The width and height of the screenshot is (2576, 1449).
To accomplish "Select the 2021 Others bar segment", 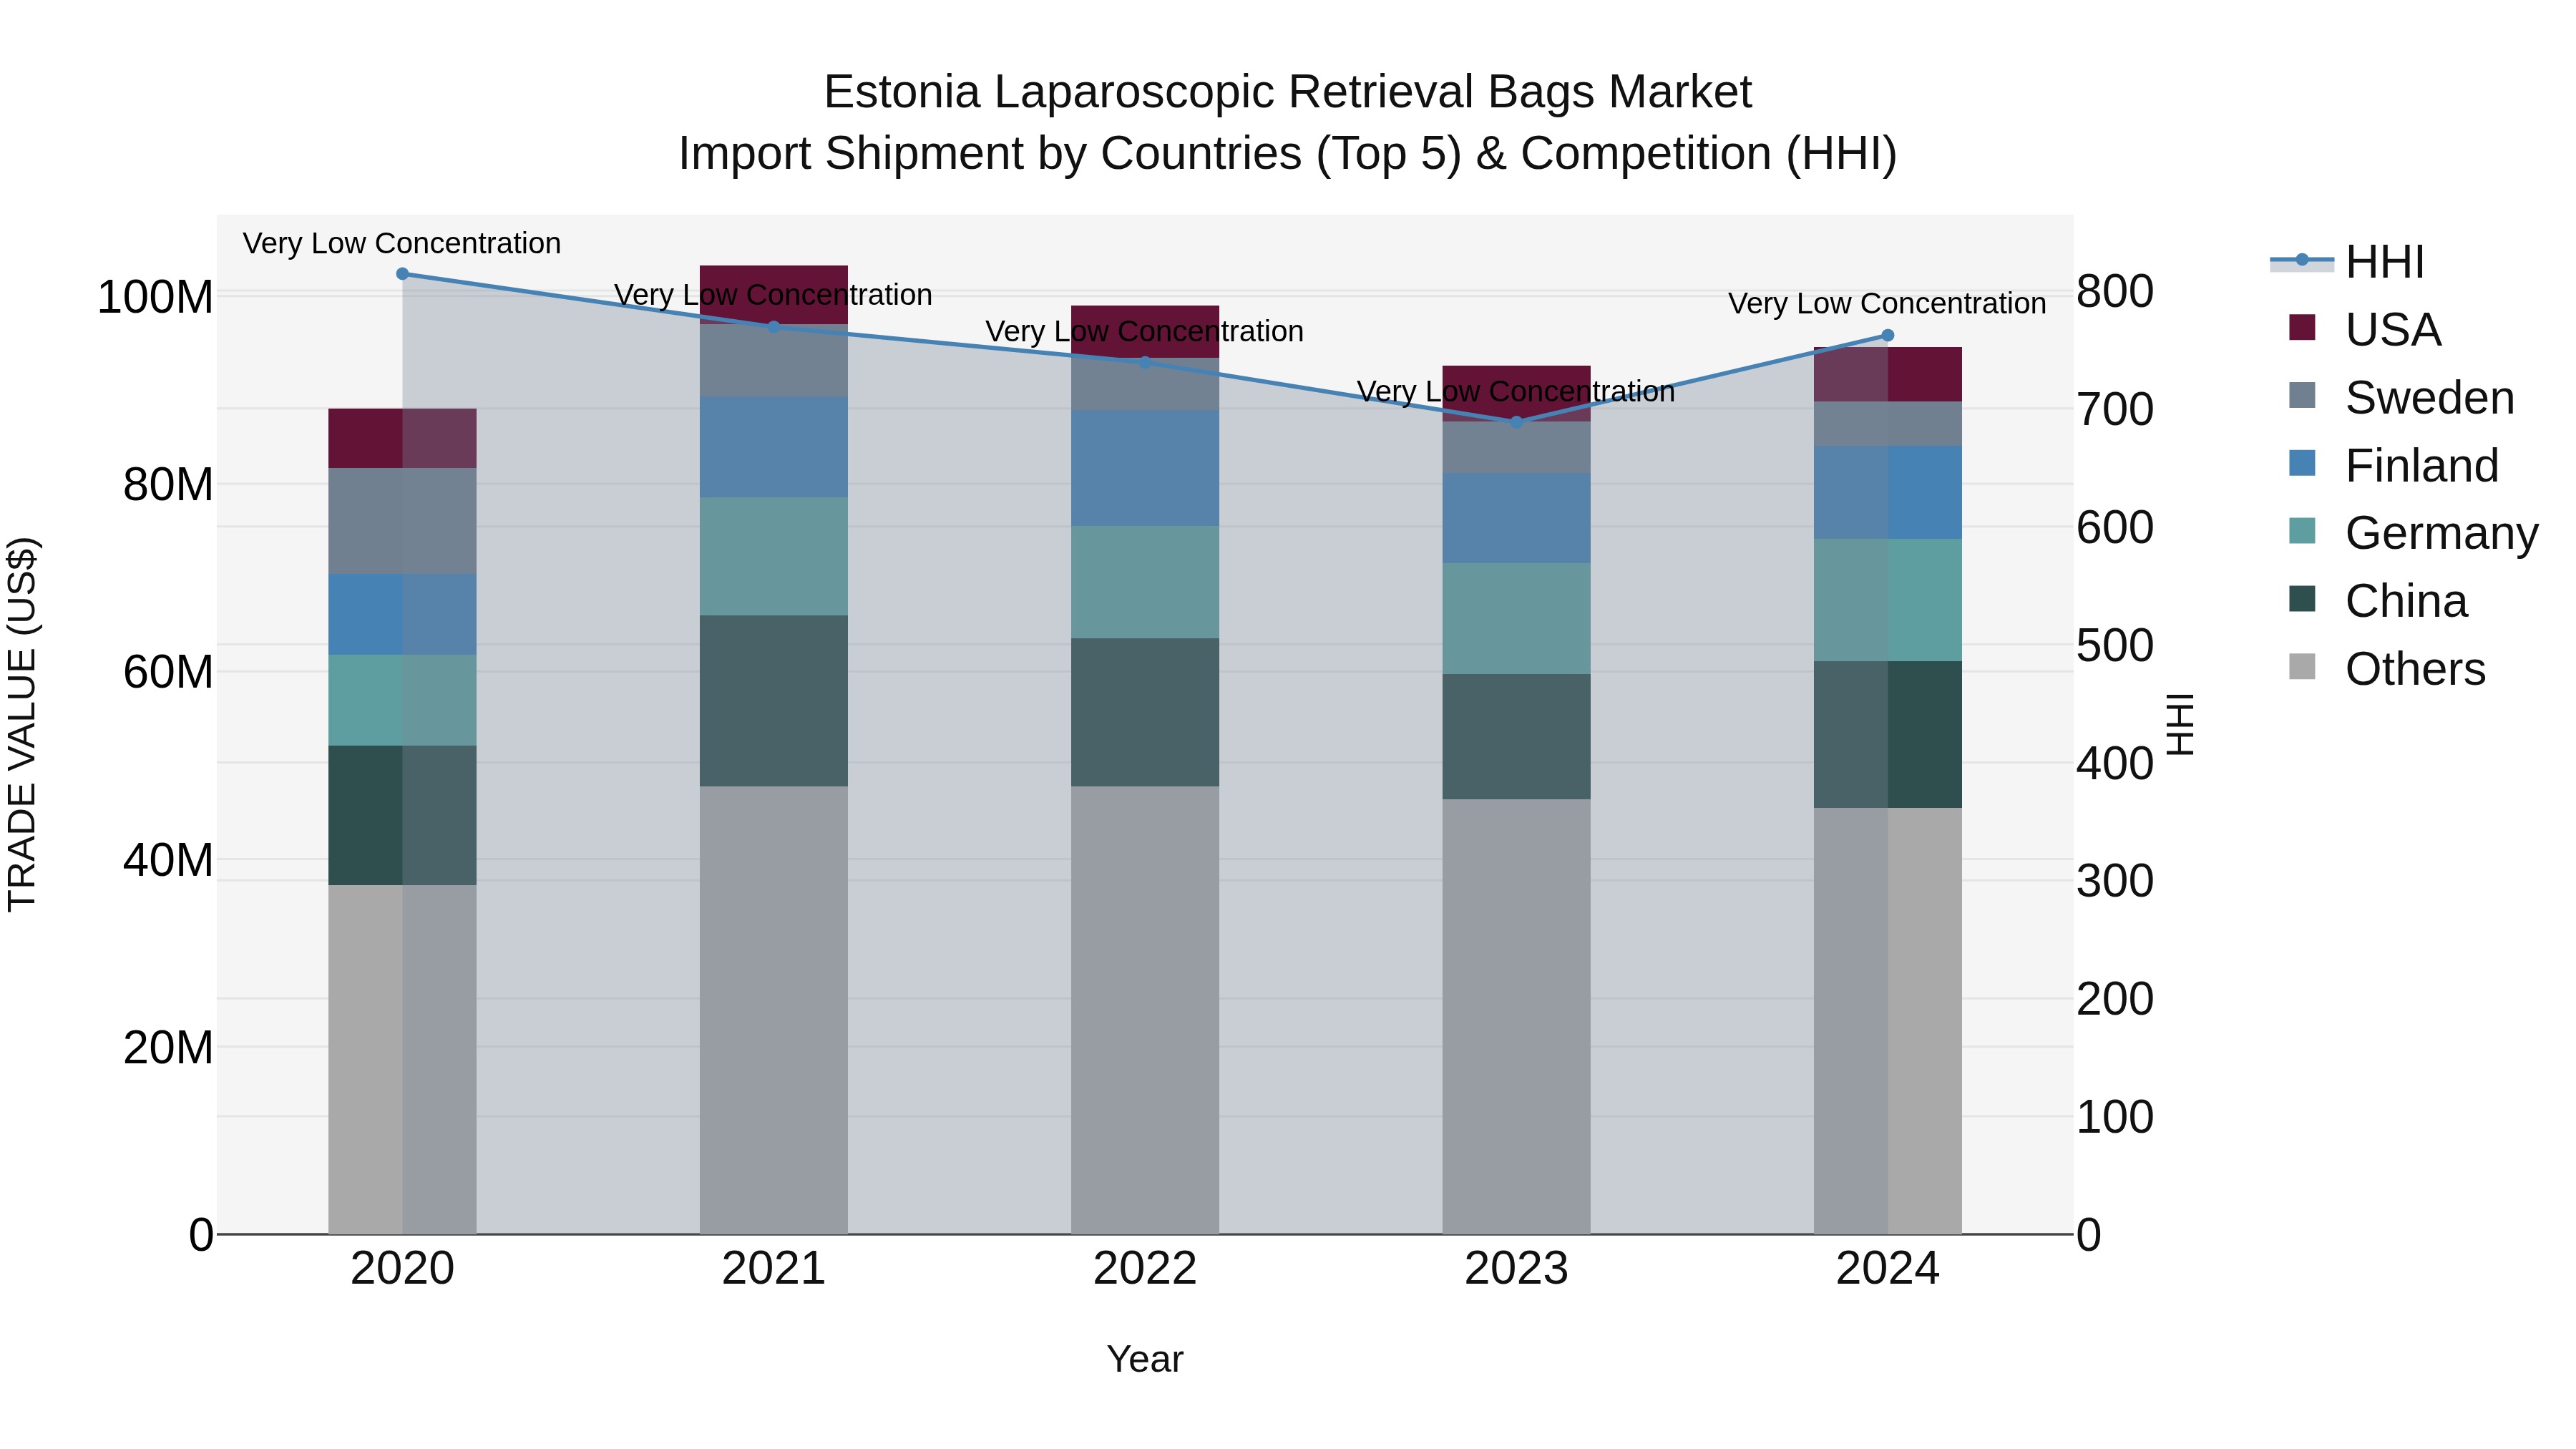I will point(773,1010).
